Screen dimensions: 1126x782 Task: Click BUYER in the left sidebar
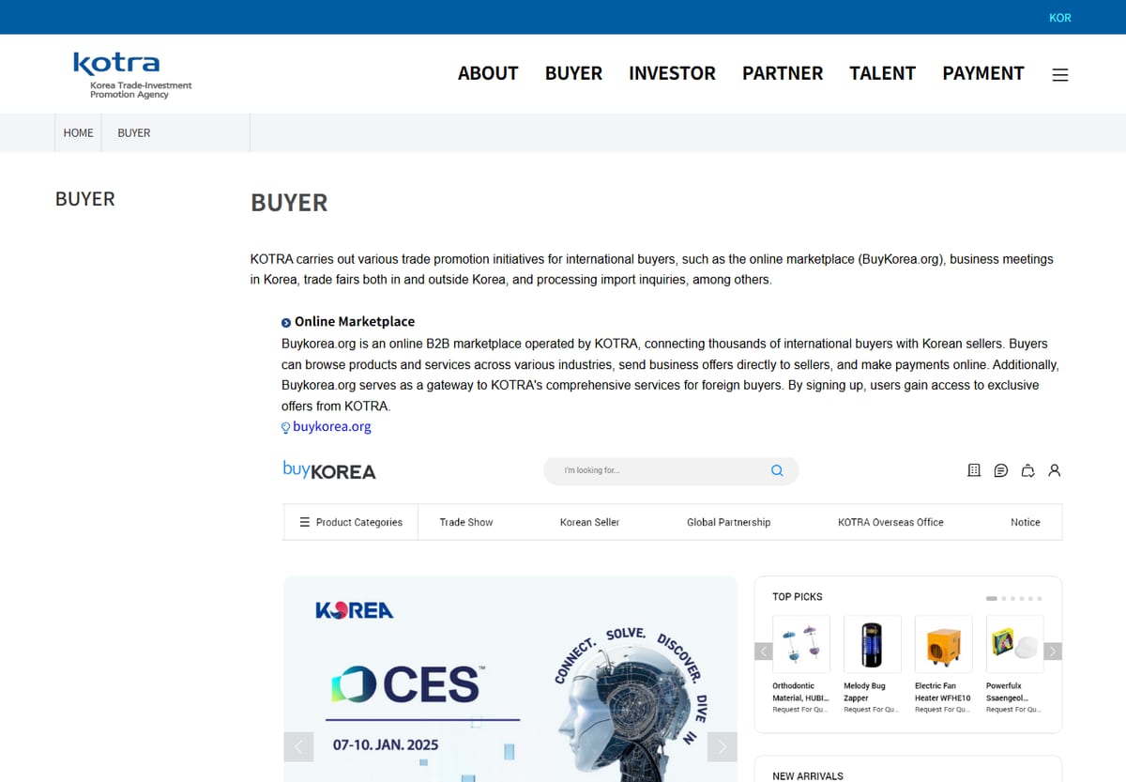click(x=85, y=199)
